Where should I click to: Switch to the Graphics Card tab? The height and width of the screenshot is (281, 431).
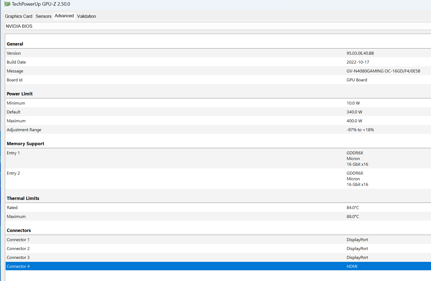(19, 16)
